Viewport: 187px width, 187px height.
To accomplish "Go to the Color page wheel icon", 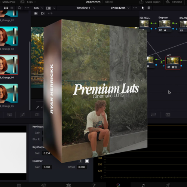I will click(x=118, y=185).
